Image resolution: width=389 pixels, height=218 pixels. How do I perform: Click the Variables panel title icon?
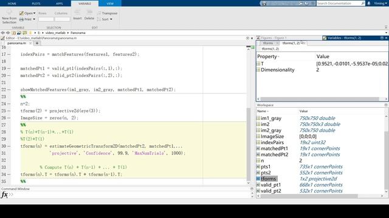coord(324,38)
